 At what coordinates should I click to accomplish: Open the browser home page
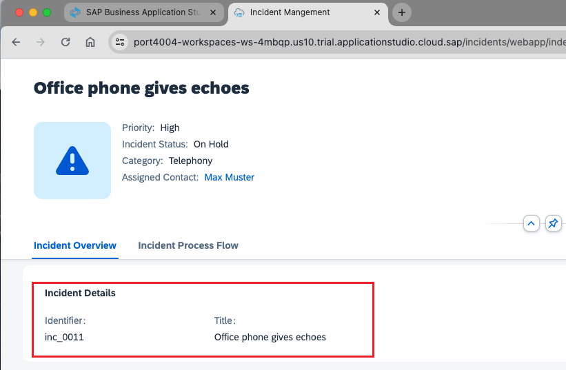tap(90, 42)
